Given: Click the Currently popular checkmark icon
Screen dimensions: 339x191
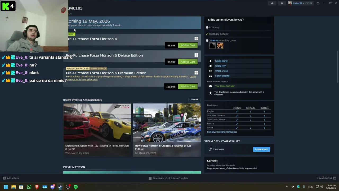Looking at the screenshot, I should click(x=207, y=34).
